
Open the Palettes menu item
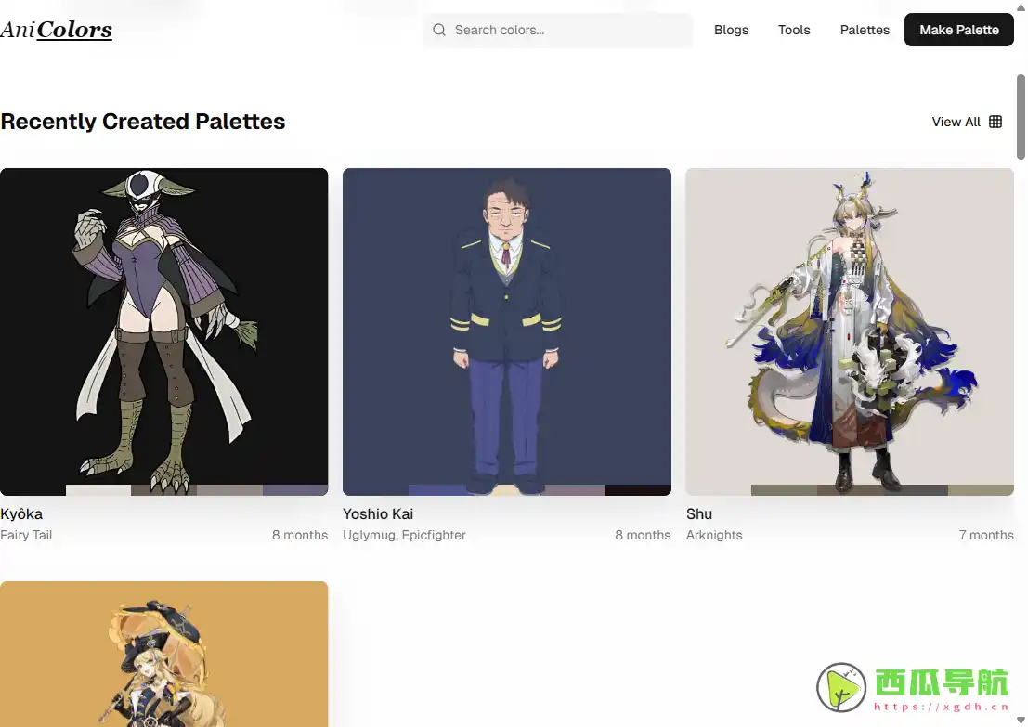point(865,30)
